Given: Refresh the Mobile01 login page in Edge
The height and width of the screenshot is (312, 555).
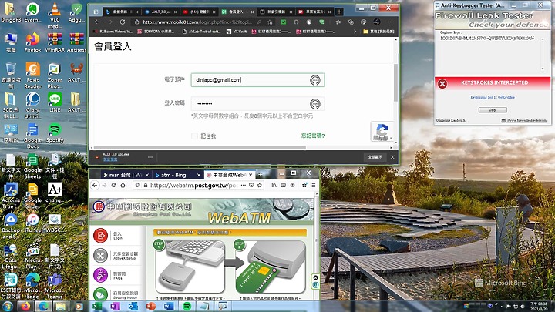Looking at the screenshot, I should tap(123, 22).
